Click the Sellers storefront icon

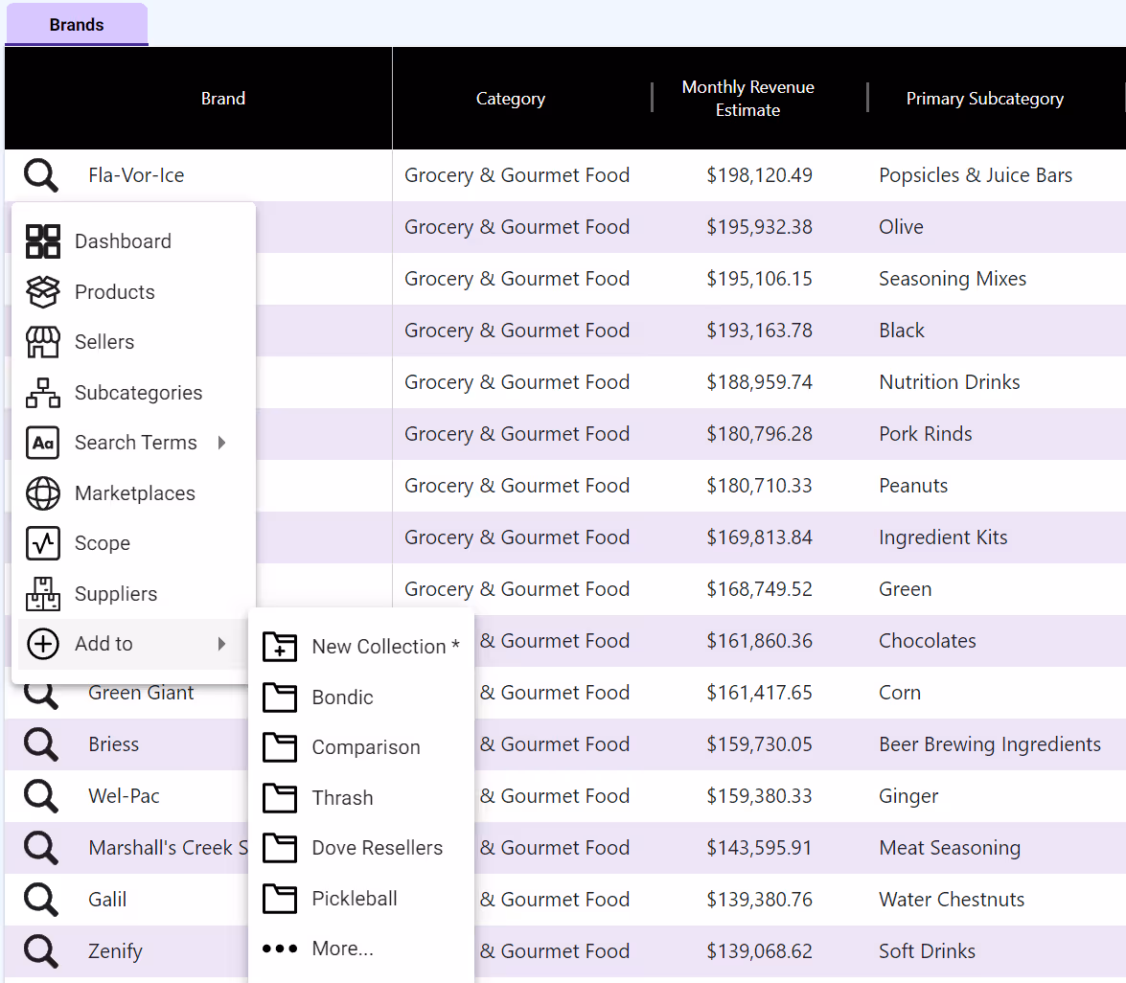(x=43, y=342)
